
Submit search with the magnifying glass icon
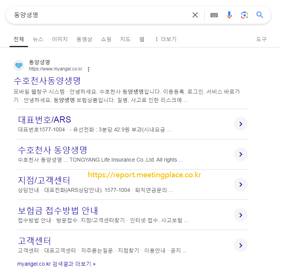point(260,15)
